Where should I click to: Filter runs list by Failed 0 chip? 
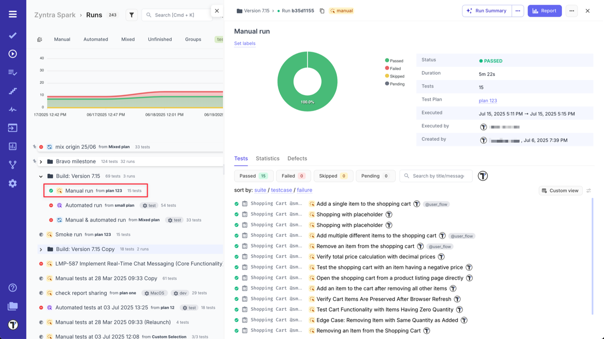pos(293,176)
